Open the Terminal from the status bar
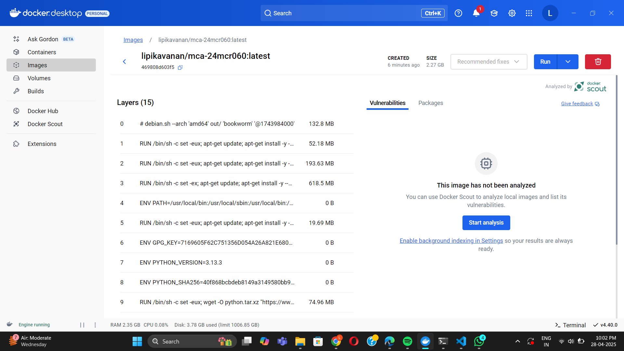 pyautogui.click(x=570, y=325)
